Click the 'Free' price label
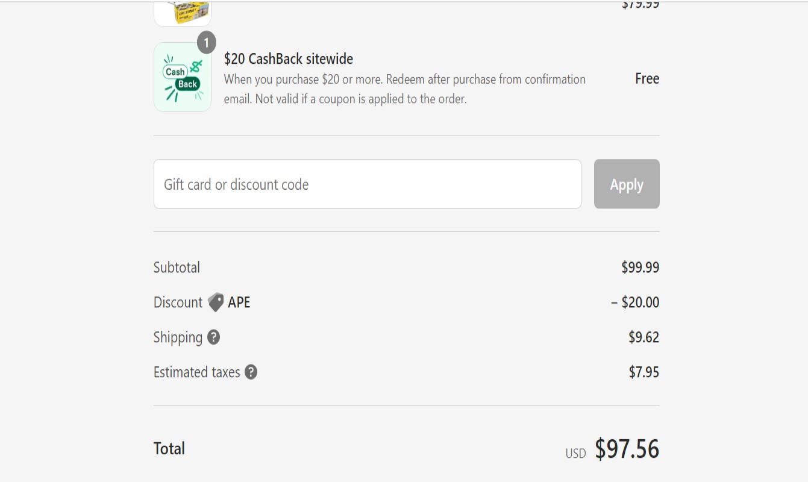Image resolution: width=808 pixels, height=482 pixels. pyautogui.click(x=647, y=79)
